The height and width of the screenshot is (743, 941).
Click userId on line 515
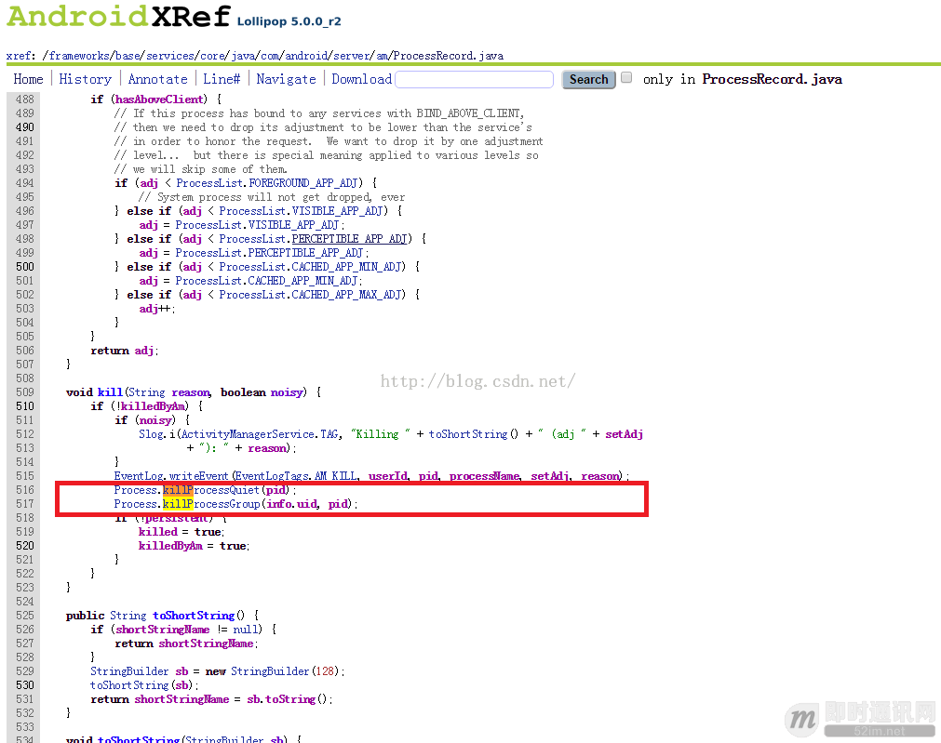click(x=388, y=476)
